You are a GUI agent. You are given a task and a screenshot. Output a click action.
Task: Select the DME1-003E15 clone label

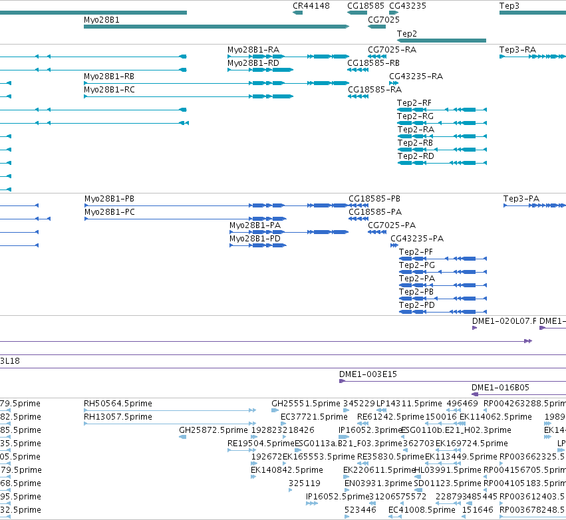point(368,374)
